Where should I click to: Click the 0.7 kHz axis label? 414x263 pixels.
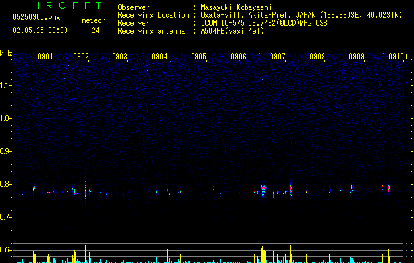5,217
